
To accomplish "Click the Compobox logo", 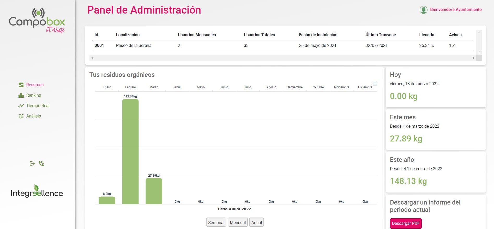I will tap(37, 21).
